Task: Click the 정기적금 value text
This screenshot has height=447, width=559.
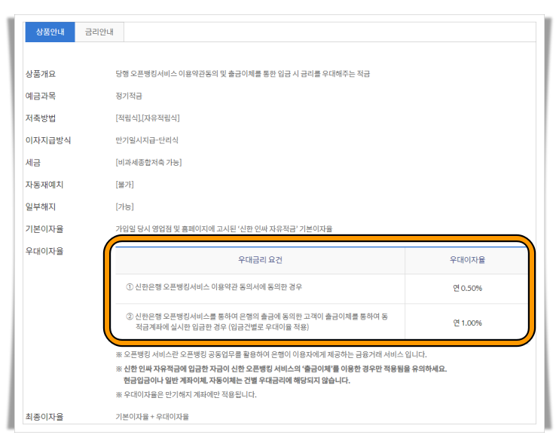Action: click(x=129, y=96)
